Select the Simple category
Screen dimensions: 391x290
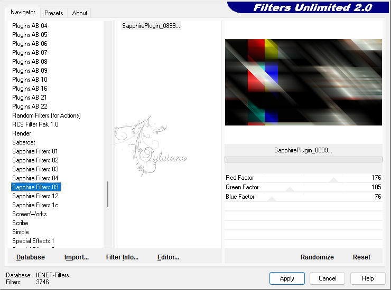coord(21,232)
